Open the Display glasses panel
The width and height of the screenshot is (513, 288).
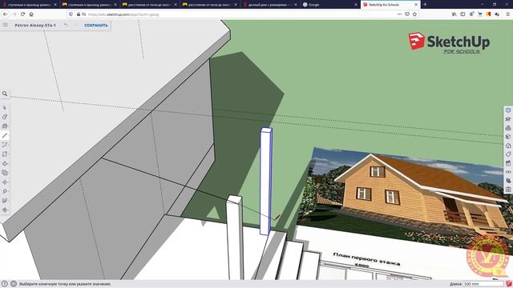pyautogui.click(x=508, y=172)
